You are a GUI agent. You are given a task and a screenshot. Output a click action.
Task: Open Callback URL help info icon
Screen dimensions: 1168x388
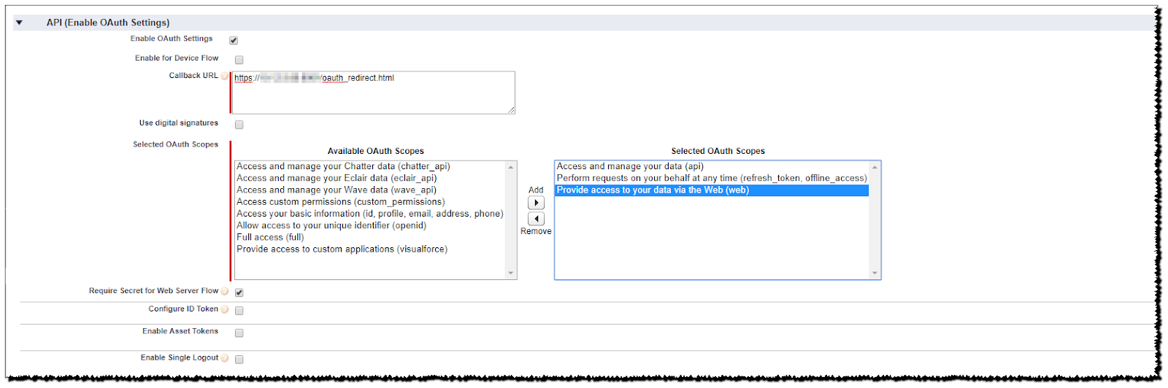[225, 76]
